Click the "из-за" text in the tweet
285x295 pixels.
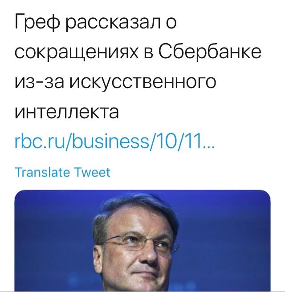pos(37,82)
